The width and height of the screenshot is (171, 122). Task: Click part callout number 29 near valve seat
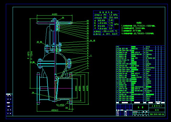pos(33,92)
